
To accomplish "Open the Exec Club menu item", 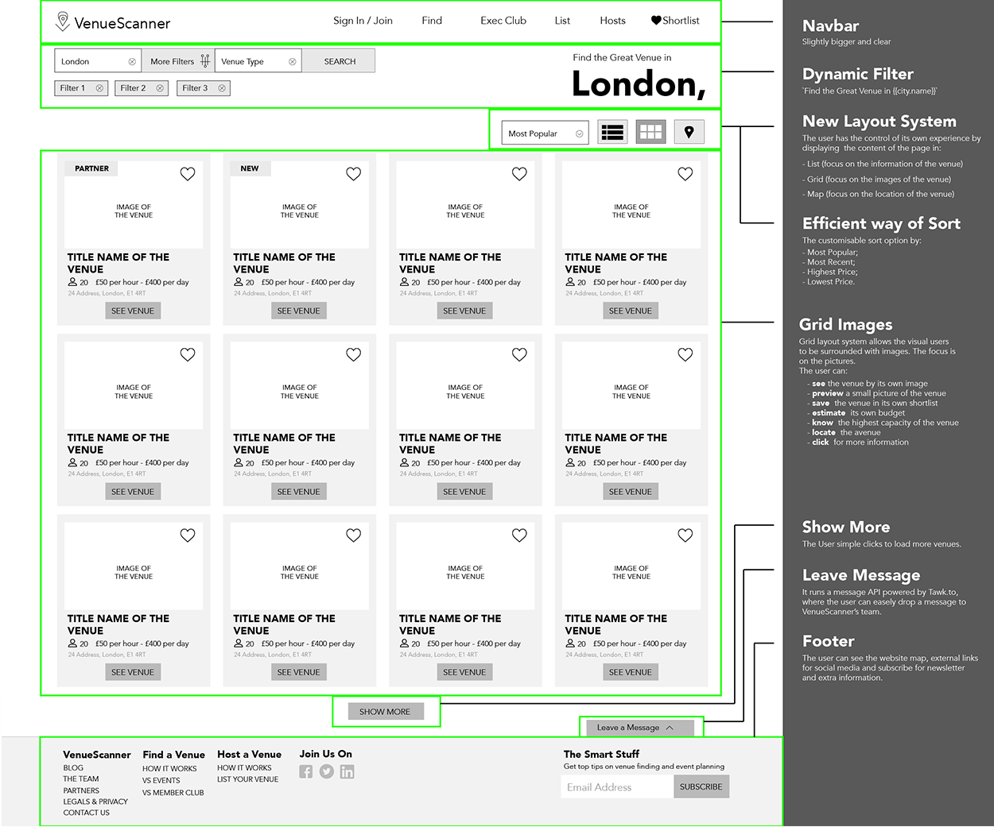I will pyautogui.click(x=503, y=21).
